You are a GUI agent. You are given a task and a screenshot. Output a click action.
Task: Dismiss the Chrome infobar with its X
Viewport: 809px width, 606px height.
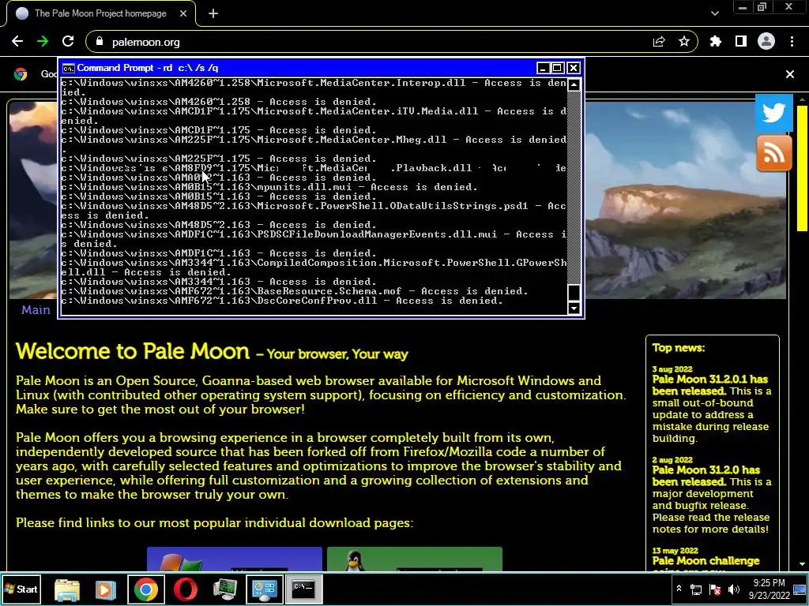(x=790, y=74)
